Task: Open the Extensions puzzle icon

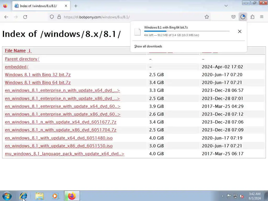Action: [x=252, y=17]
